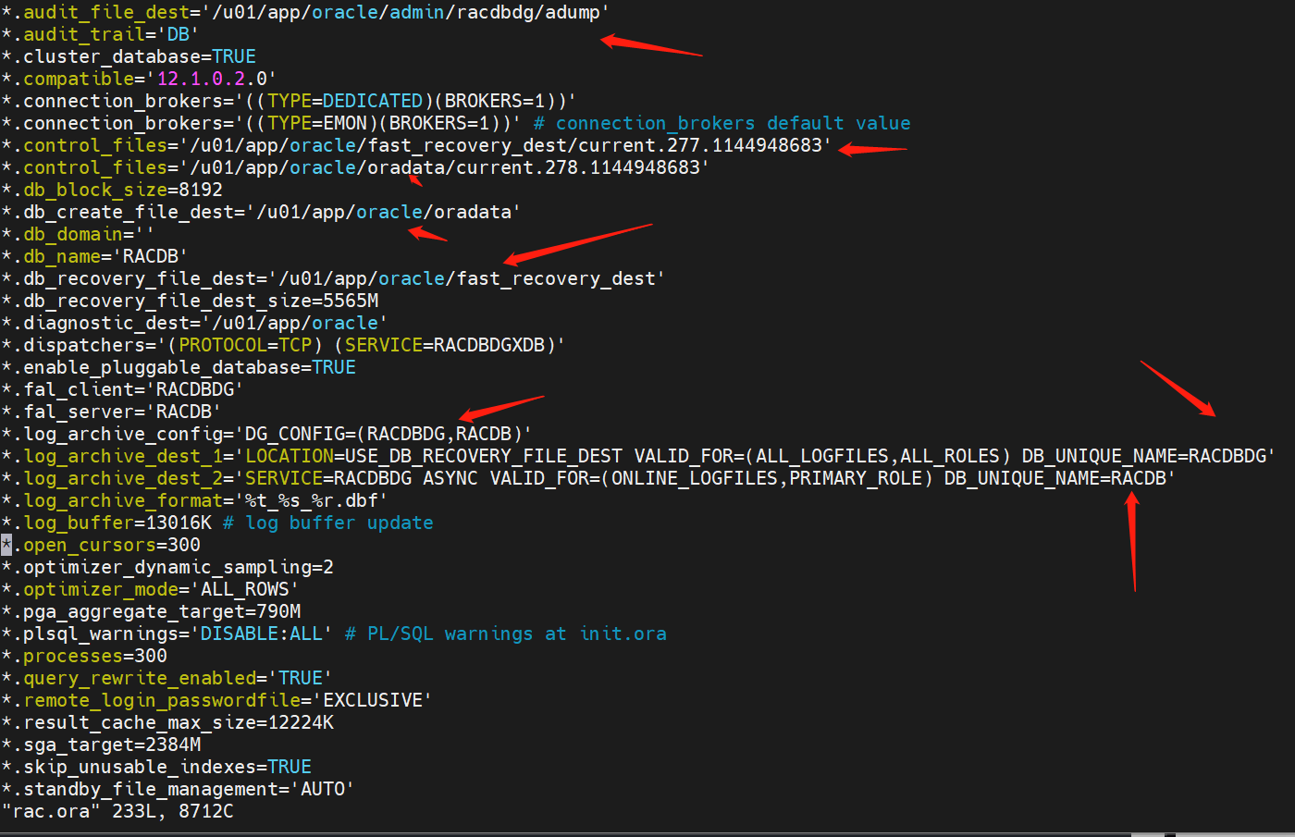Click the db_recovery_file_dest_size=5565M line
Screen dimensions: 1295x837
(190, 301)
